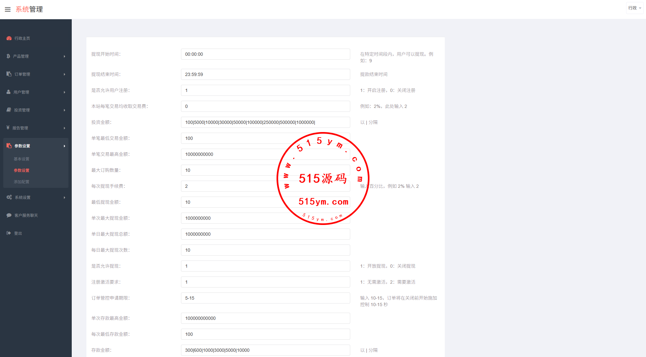Image resolution: width=646 pixels, height=357 pixels.
Task: Click the bitcoin icon for 产品管理
Action: click(x=8, y=56)
